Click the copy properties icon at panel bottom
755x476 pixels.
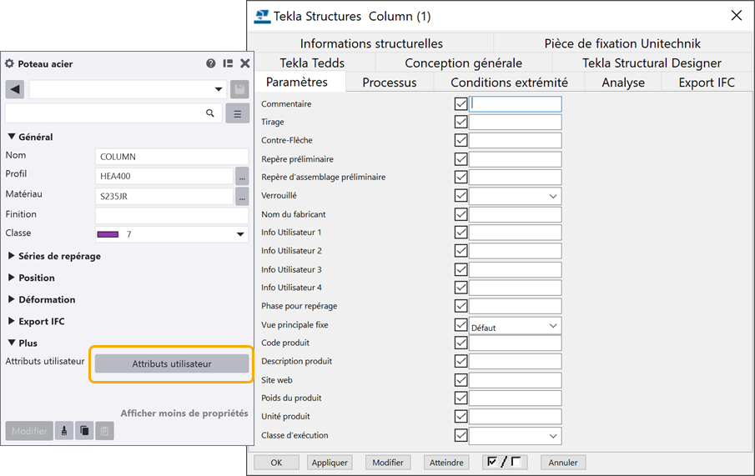pyautogui.click(x=84, y=431)
